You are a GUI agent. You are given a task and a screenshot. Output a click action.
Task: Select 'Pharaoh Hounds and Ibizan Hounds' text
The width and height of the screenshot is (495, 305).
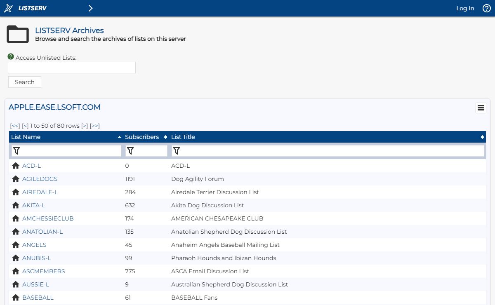point(224,258)
